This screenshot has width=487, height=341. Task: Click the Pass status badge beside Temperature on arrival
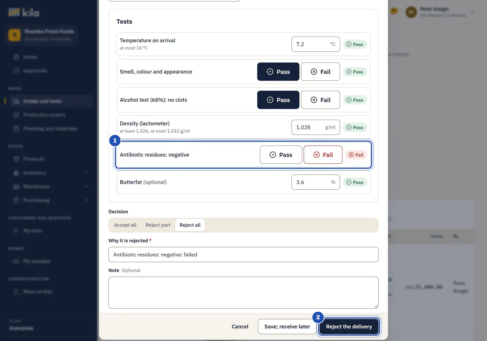coord(355,44)
